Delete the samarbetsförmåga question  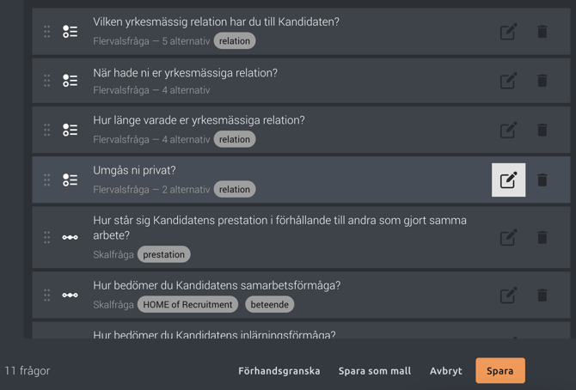click(x=542, y=295)
